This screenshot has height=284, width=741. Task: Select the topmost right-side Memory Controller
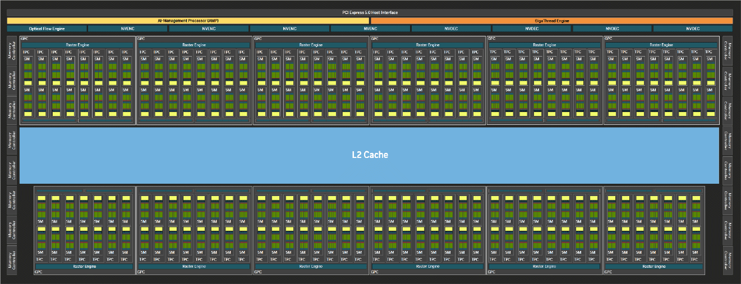[x=727, y=51]
